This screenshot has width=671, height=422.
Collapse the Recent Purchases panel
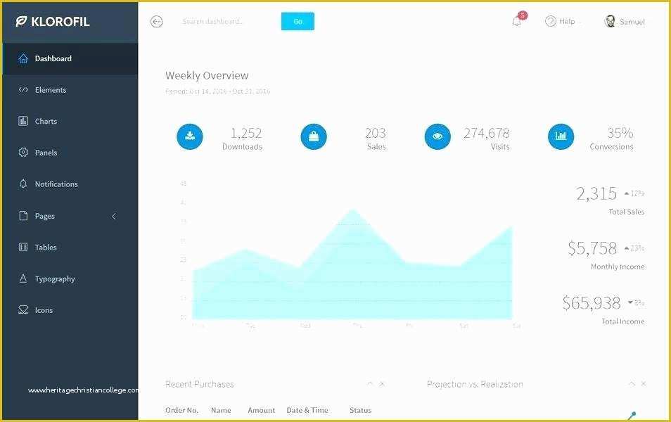(370, 383)
